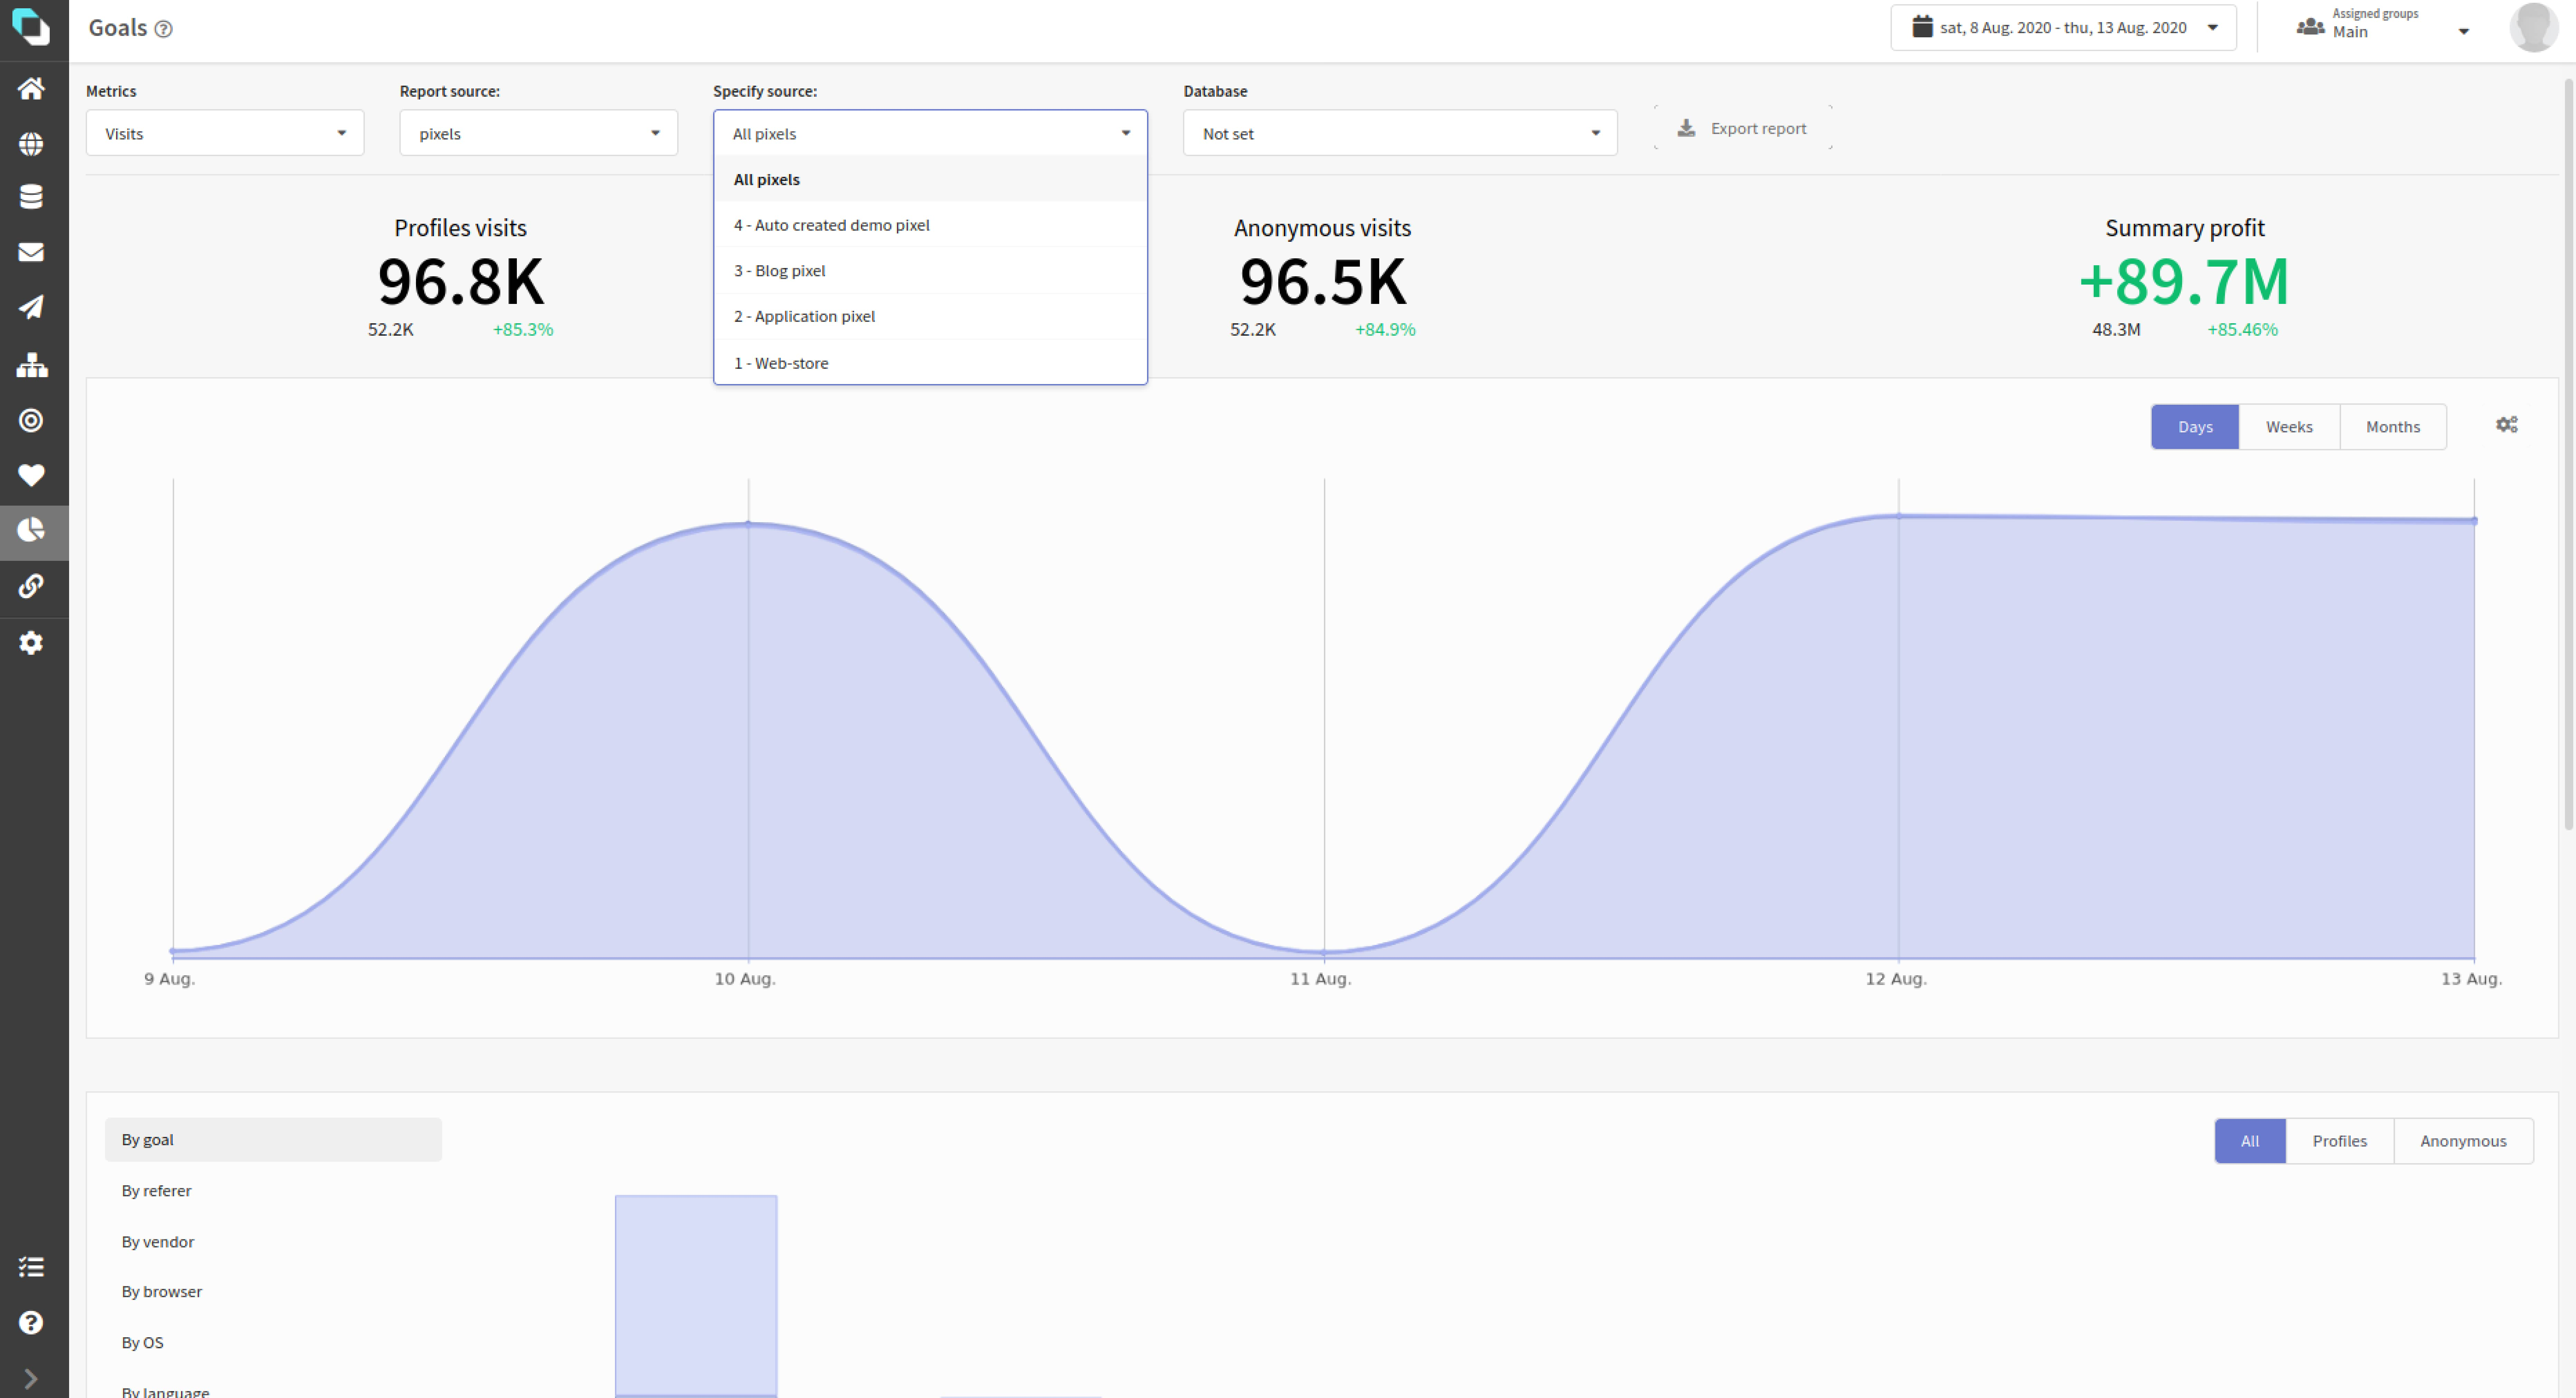Select the By vendor breakdown tab

tap(273, 1242)
